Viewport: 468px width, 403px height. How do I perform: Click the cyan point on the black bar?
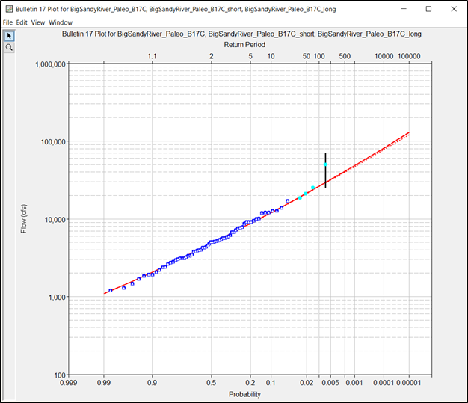click(x=325, y=164)
